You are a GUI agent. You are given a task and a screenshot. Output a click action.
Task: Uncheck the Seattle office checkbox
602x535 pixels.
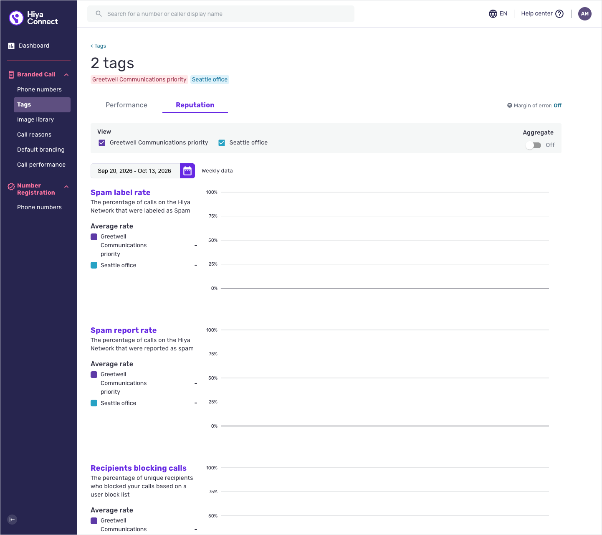[x=222, y=143]
